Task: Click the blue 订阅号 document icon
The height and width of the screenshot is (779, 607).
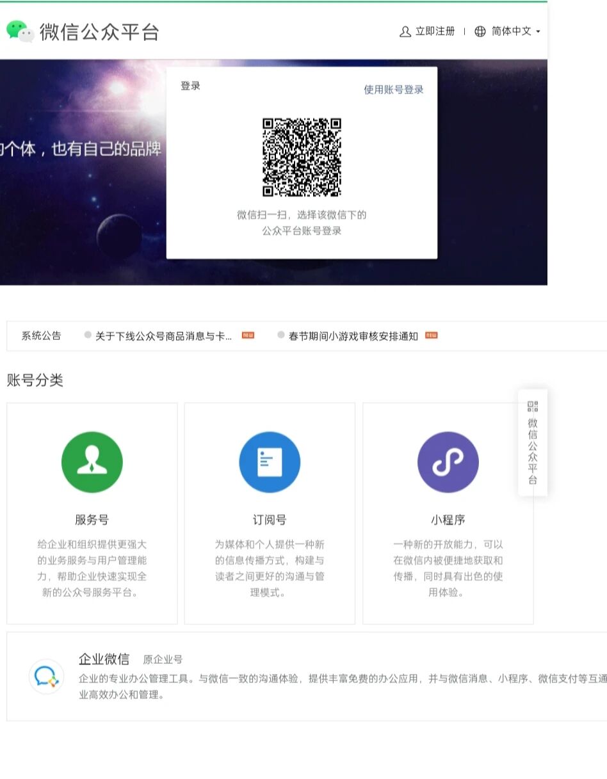Action: [x=270, y=462]
